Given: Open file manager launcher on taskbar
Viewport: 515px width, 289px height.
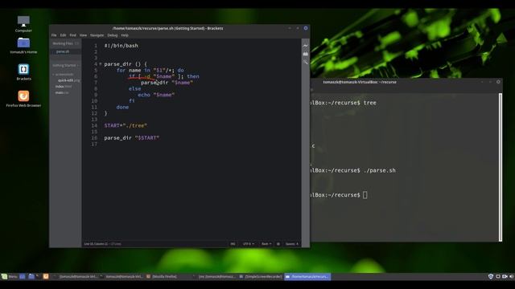Looking at the screenshot, I should 31,276.
